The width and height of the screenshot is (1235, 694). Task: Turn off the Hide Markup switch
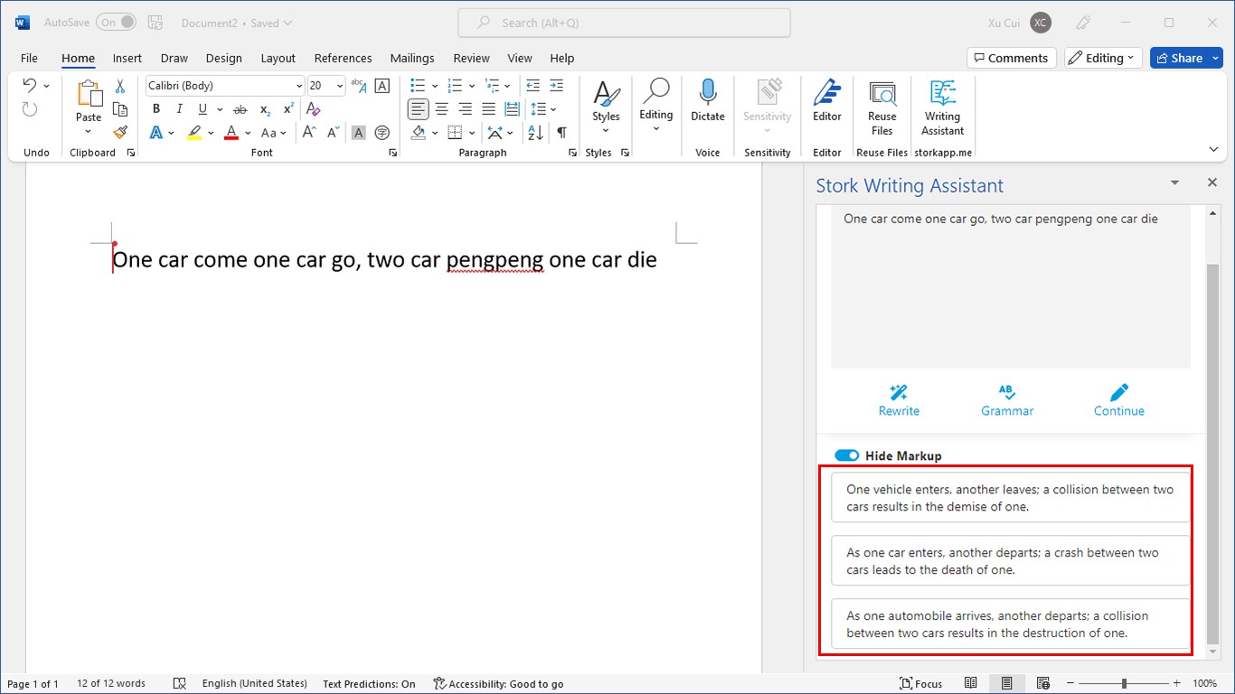[847, 455]
